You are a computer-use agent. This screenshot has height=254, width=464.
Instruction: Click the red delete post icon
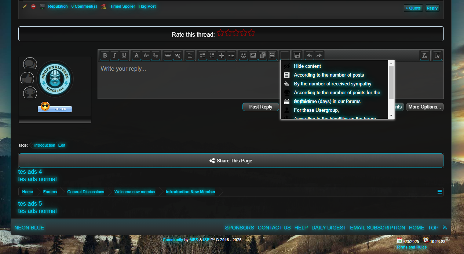33,6
